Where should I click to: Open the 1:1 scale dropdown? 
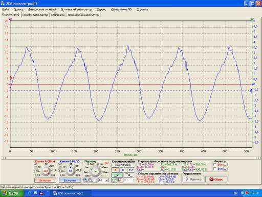click(x=104, y=180)
